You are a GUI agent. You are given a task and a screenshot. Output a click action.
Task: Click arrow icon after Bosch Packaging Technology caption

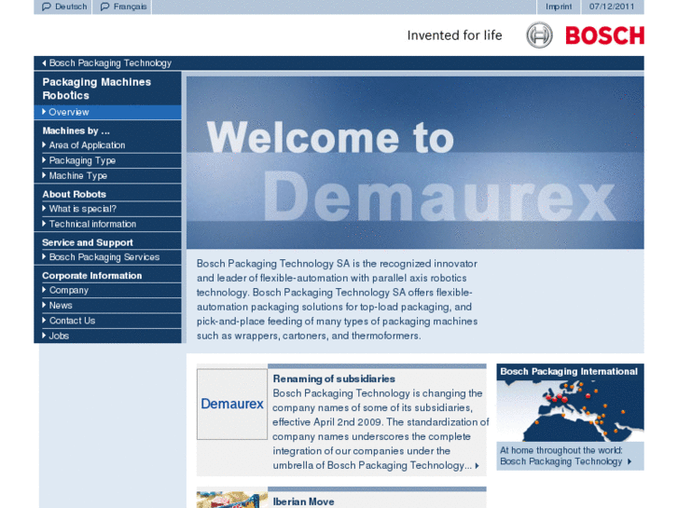[630, 461]
